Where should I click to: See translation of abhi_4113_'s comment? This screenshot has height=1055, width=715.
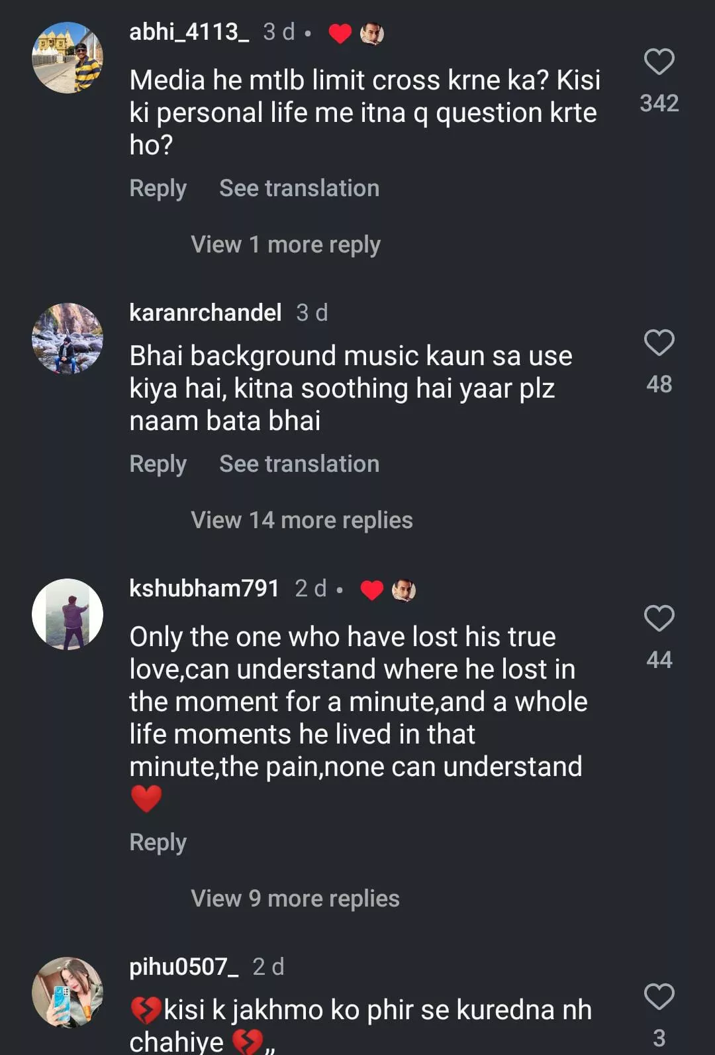[x=299, y=188]
